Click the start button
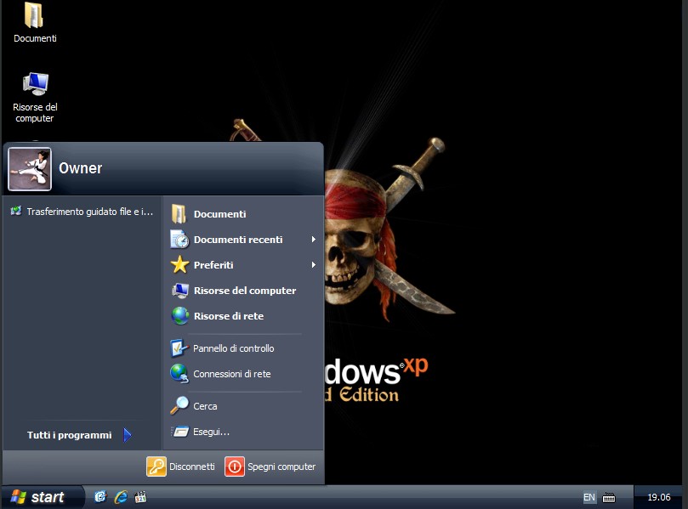Image resolution: width=688 pixels, height=509 pixels. 43,497
